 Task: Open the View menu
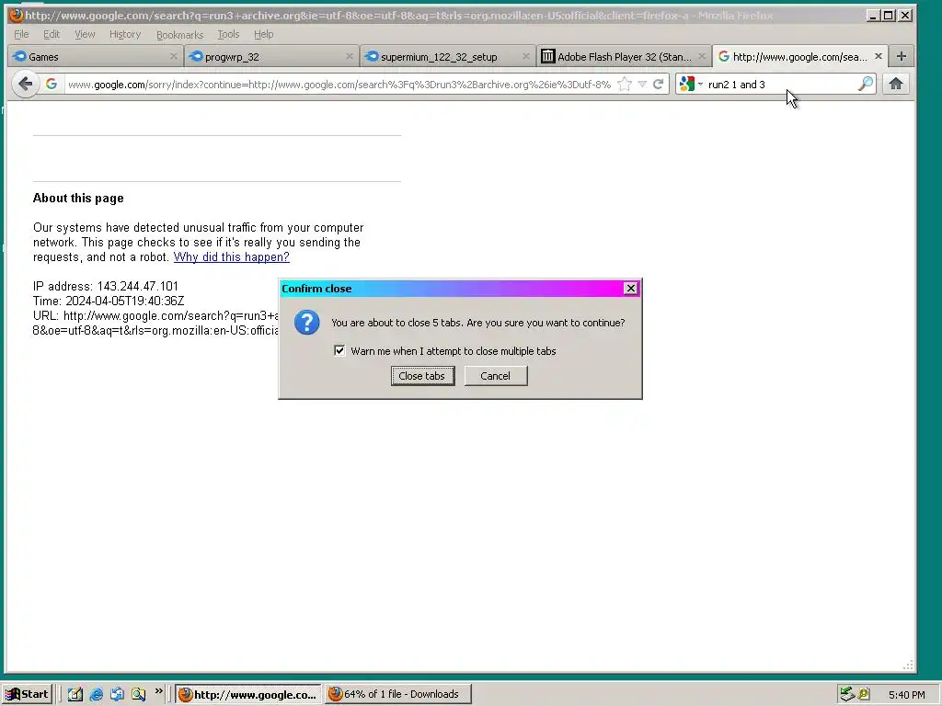(x=85, y=34)
